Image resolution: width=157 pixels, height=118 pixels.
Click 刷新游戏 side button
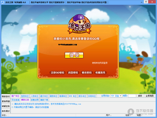[6, 97]
